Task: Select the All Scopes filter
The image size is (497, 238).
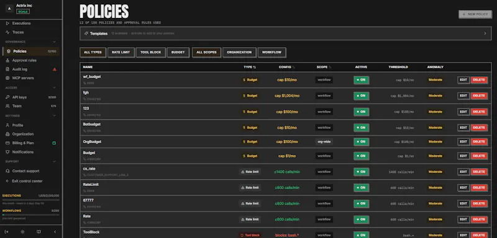Action: point(207,53)
